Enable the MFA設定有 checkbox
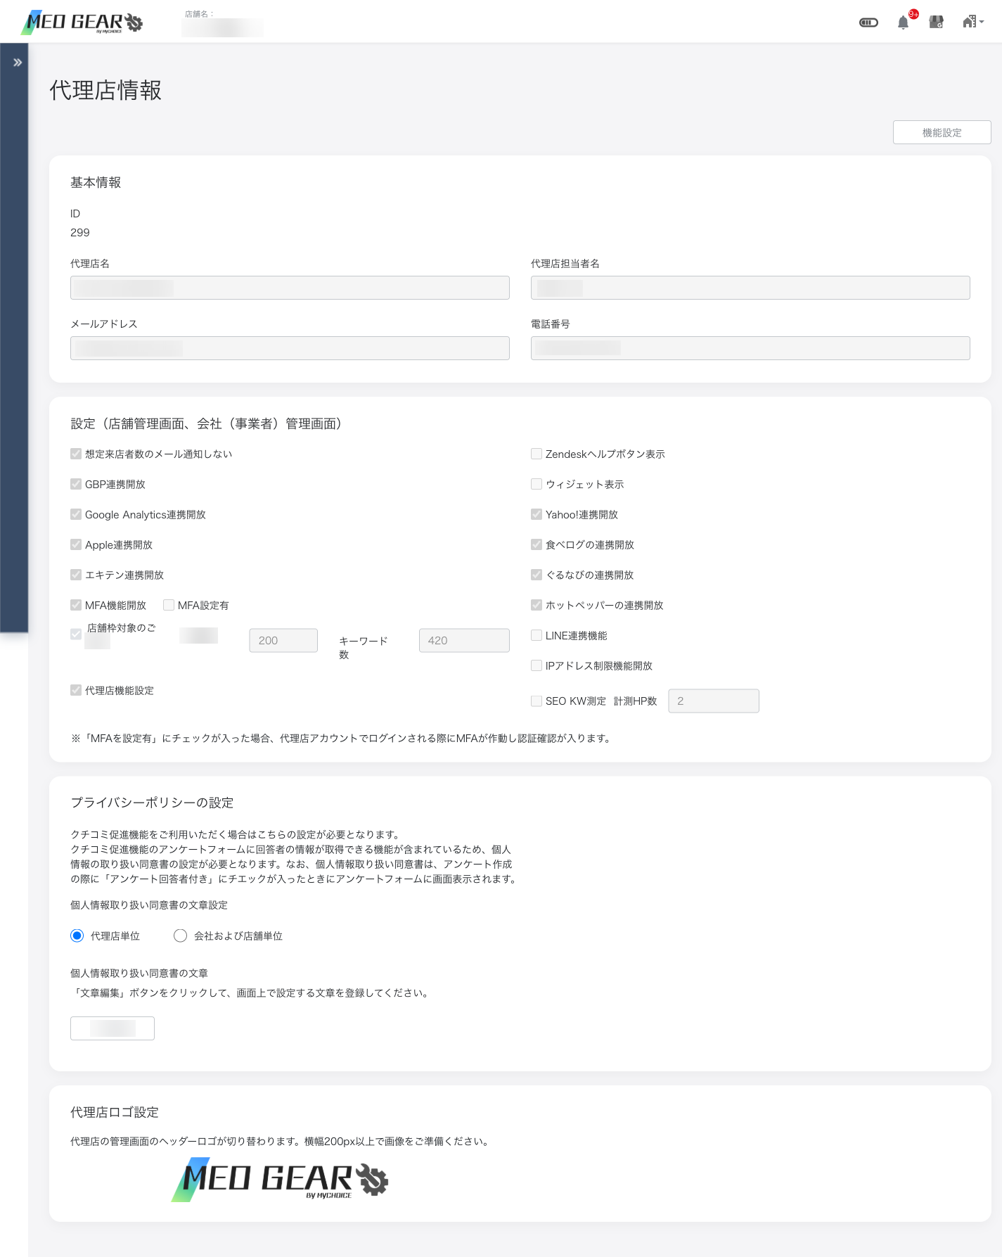Image resolution: width=1002 pixels, height=1257 pixels. pyautogui.click(x=169, y=605)
